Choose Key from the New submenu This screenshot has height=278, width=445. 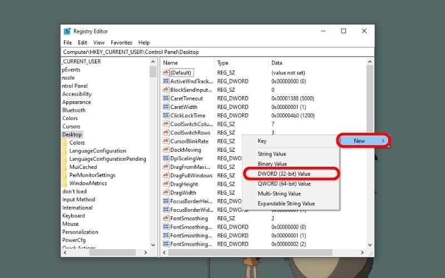coord(291,141)
